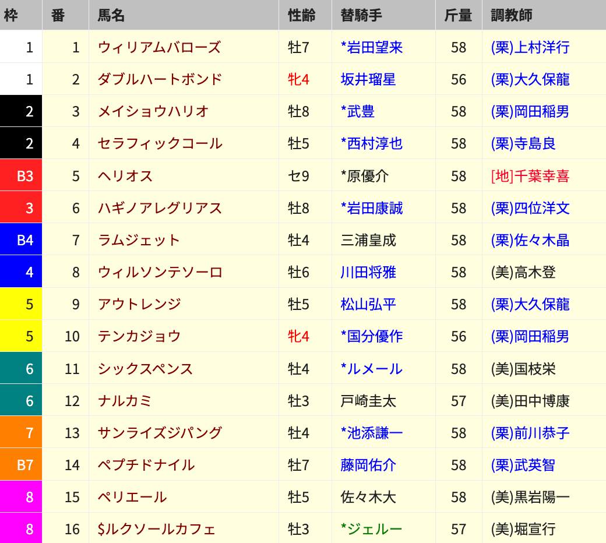Viewport: 606px width, 543px height.
Task: Open trainer 上村洋行 link
Action: (530, 47)
